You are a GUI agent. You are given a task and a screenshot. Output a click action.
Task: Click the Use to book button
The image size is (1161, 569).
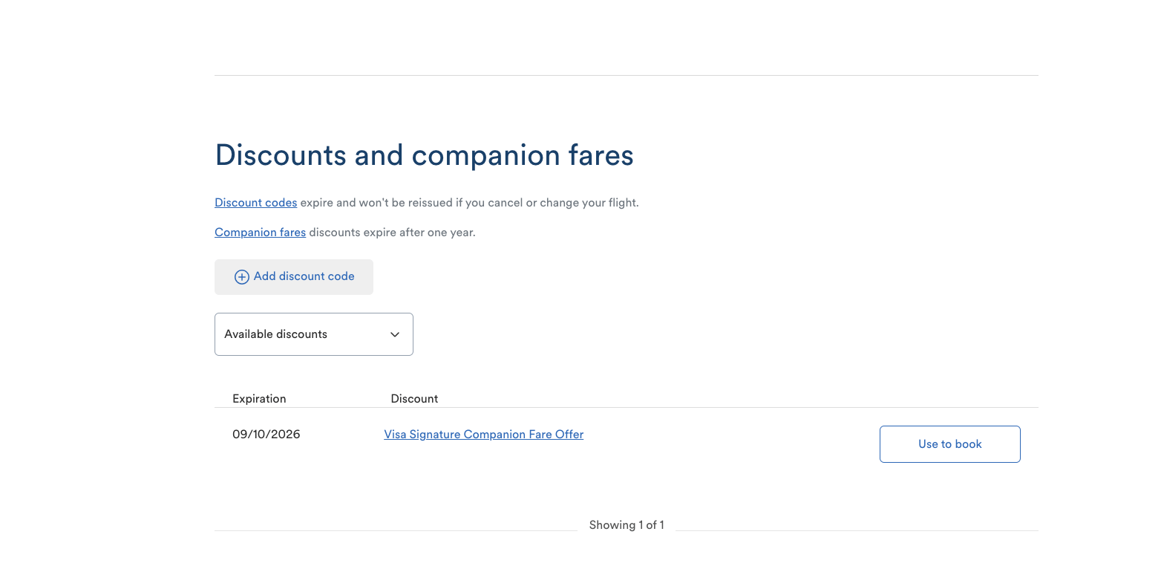(x=949, y=444)
